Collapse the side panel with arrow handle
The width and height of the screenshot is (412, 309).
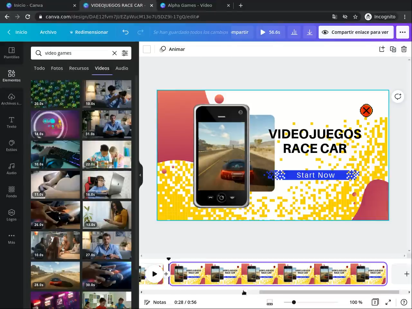click(x=140, y=175)
